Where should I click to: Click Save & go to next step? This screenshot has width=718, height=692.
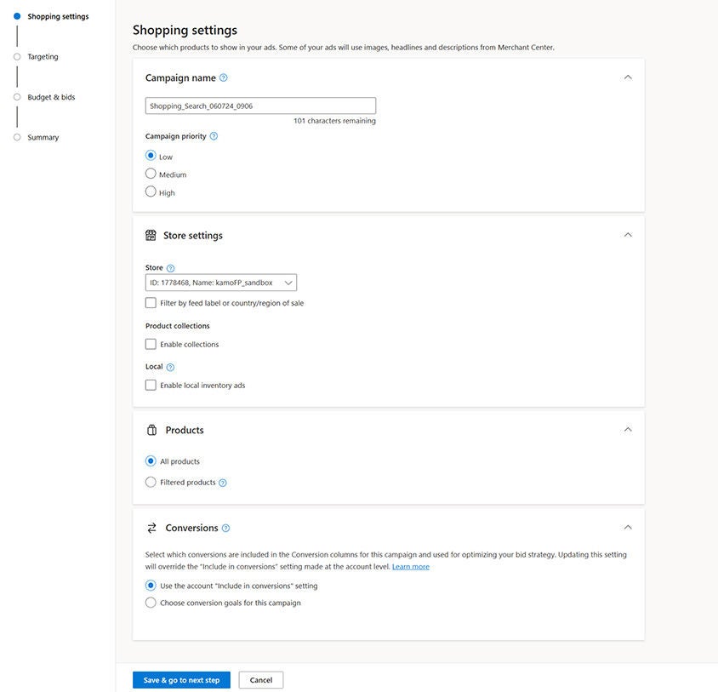(x=181, y=680)
